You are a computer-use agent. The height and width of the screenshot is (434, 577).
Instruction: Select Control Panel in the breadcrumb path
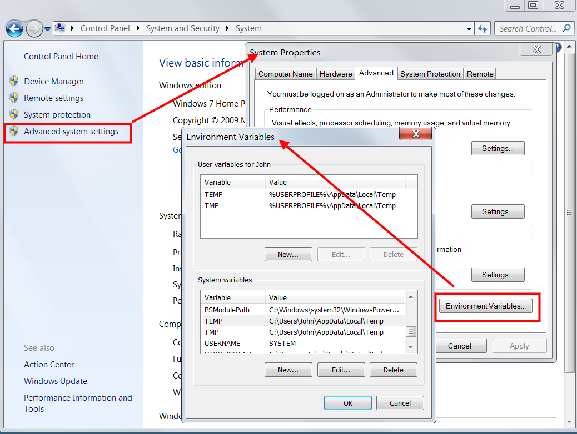tap(105, 28)
